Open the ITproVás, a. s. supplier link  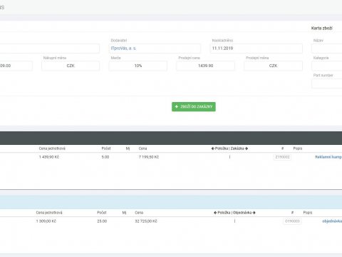tap(123, 49)
